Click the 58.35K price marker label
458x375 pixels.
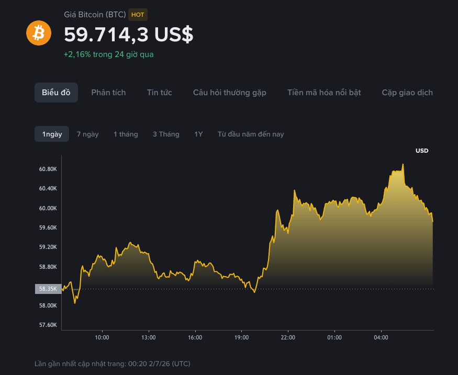point(48,289)
